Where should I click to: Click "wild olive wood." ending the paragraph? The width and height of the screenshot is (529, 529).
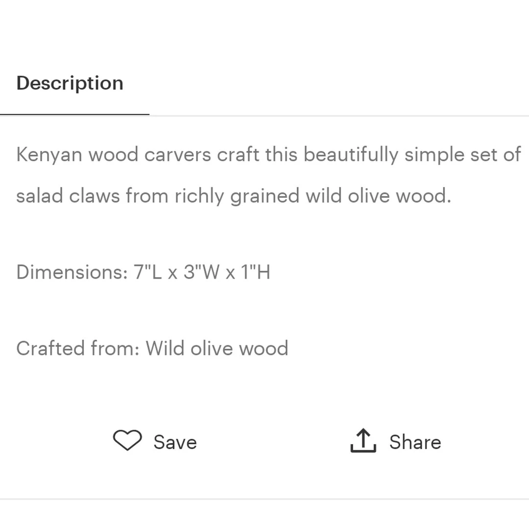coord(378,196)
